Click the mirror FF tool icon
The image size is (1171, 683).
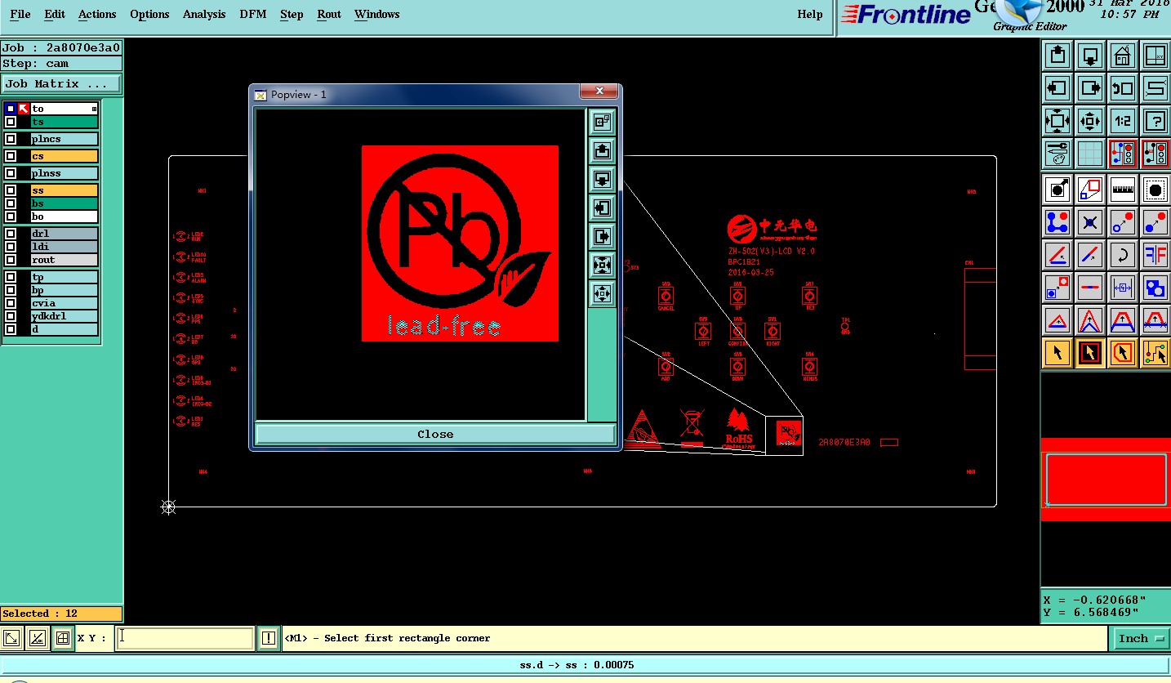(1155, 255)
